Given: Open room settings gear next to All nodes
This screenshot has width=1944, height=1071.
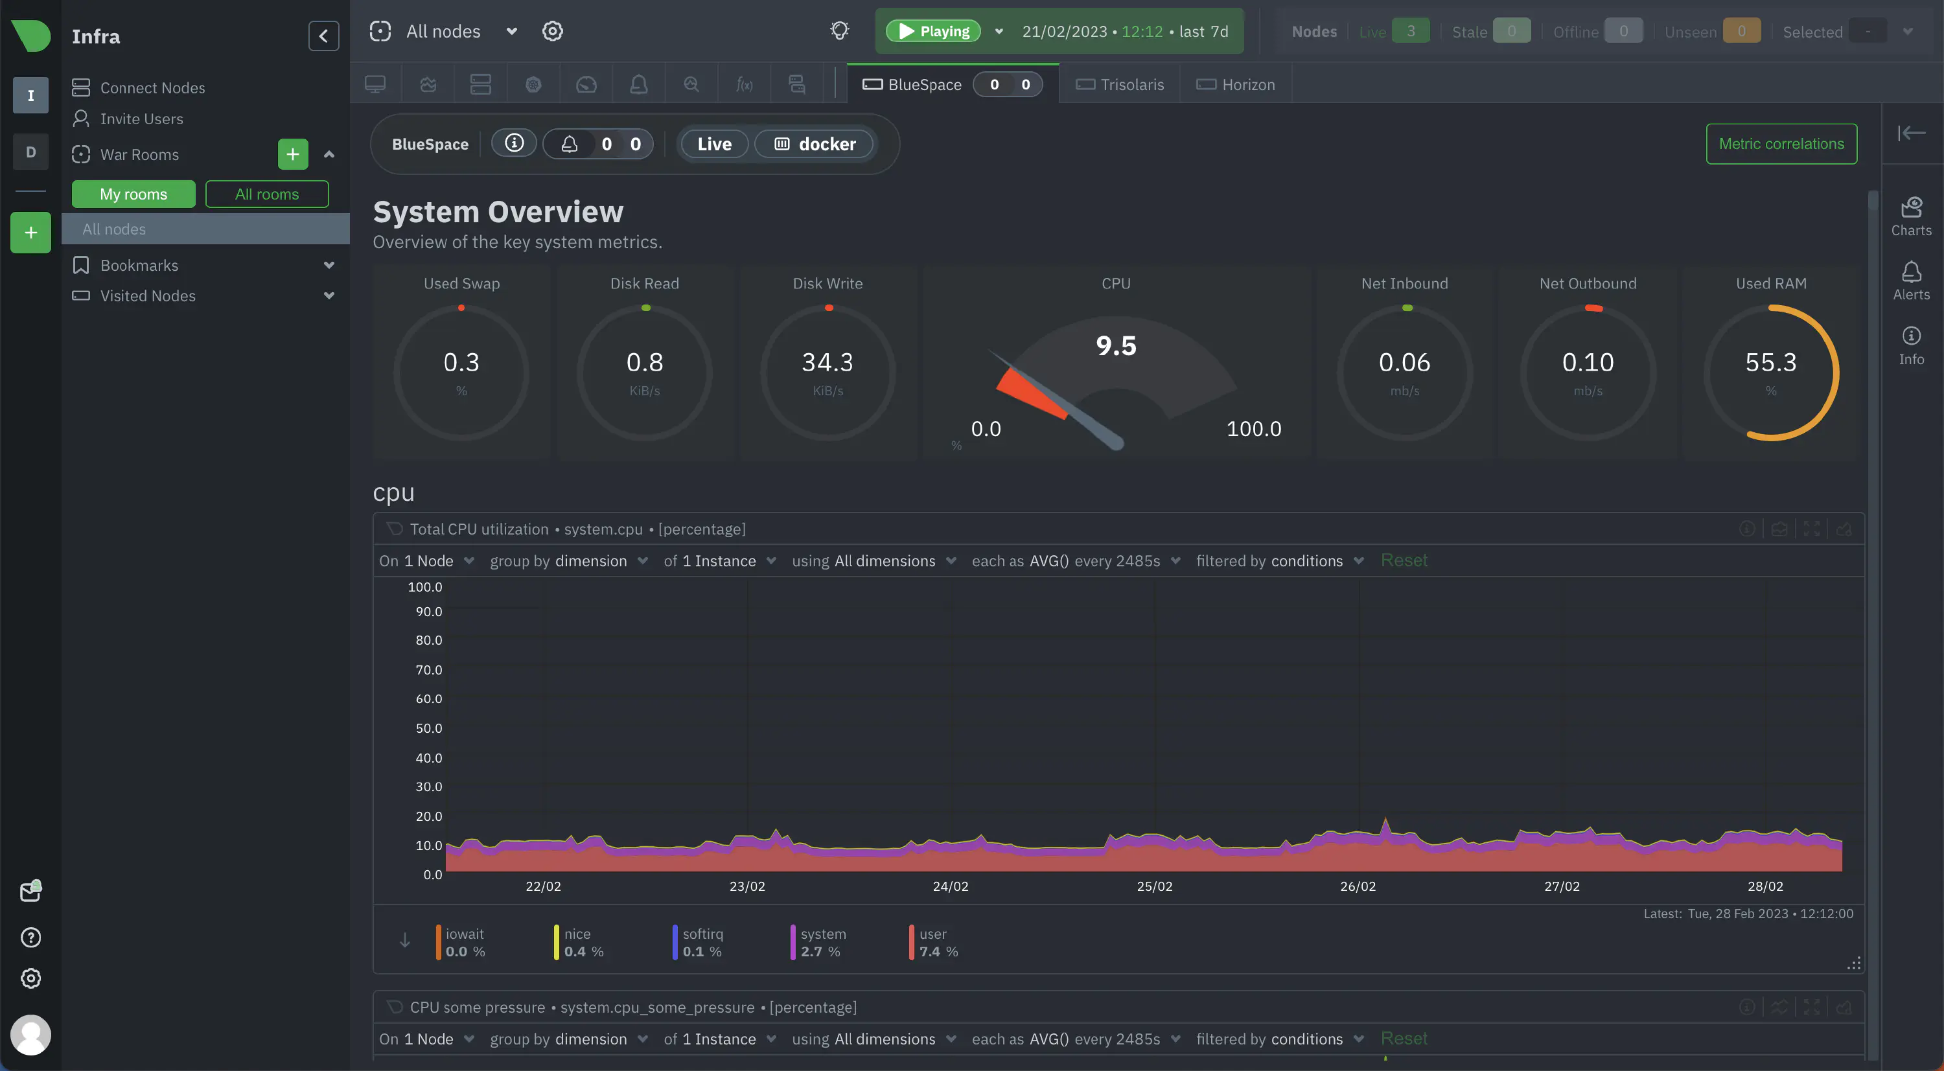Looking at the screenshot, I should click(552, 31).
